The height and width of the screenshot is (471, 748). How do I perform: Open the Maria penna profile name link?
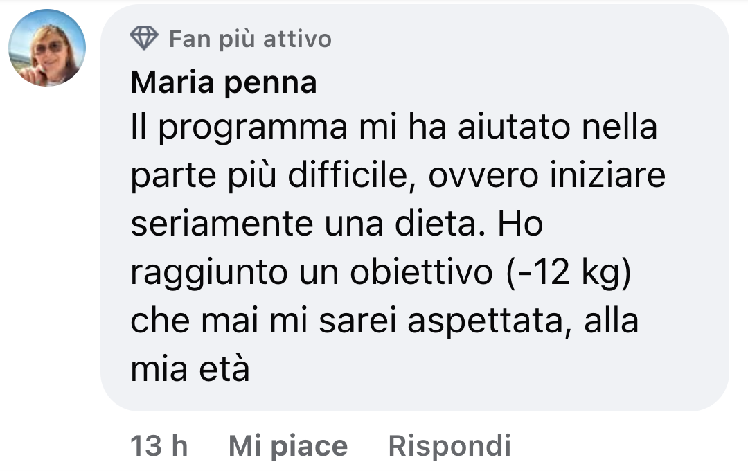click(x=223, y=83)
